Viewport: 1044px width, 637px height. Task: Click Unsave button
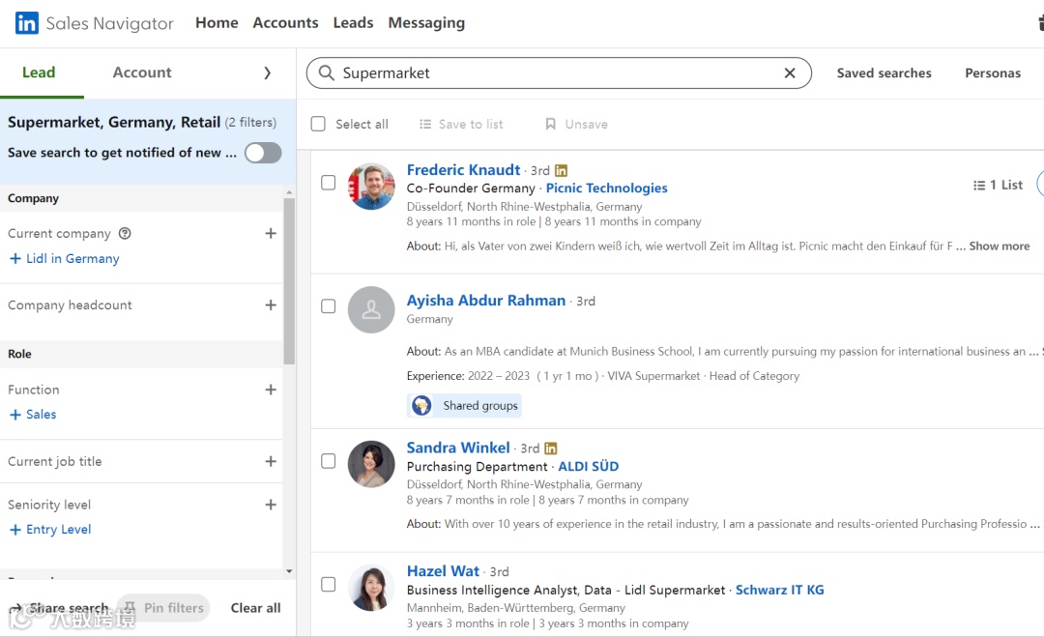576,124
